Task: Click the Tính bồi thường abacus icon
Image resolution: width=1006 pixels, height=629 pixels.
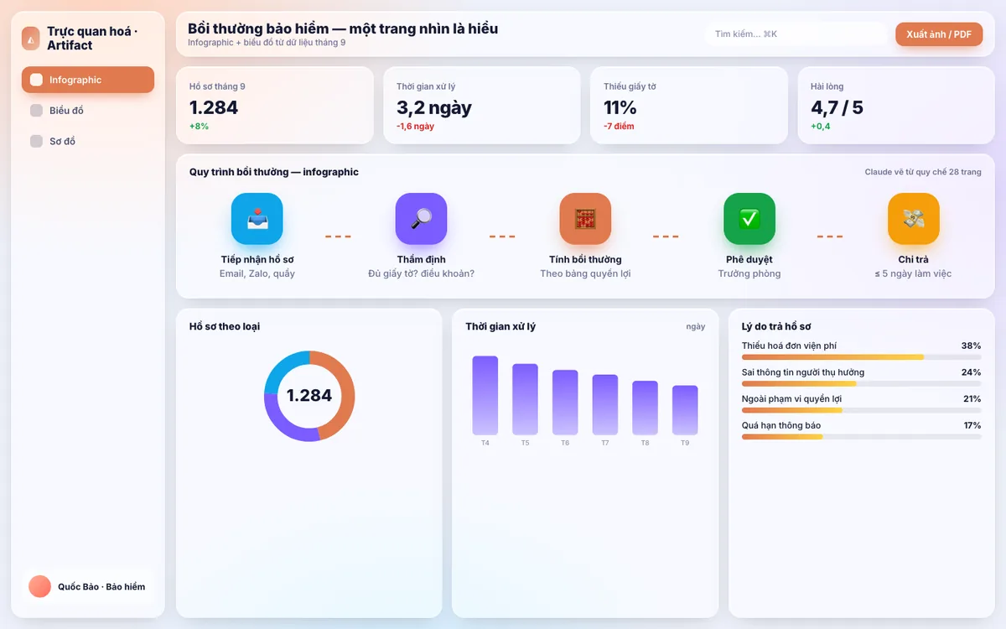Action: click(585, 219)
